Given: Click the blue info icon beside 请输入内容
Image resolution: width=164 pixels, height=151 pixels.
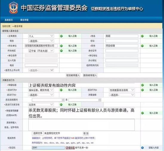Looking at the screenshot, I should 142,148.
